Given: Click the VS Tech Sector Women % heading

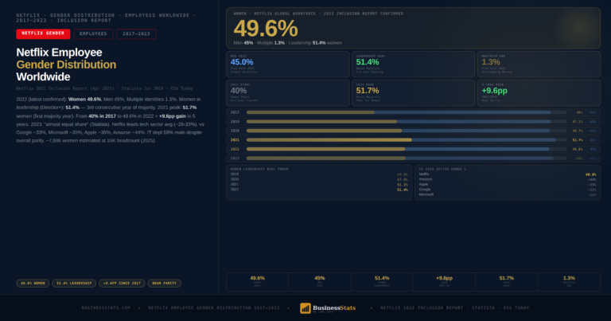Looking at the screenshot, I should pyautogui.click(x=442, y=170).
